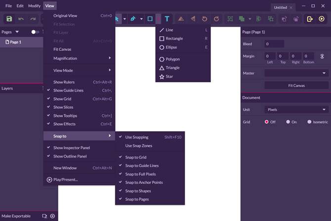Image resolution: width=331 pixels, height=221 pixels.
Task: Click the Left margin input field
Action: pos(270,56)
